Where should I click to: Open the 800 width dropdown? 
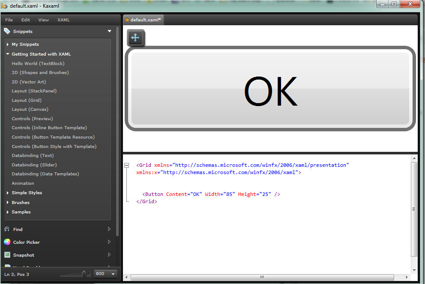tap(104, 274)
